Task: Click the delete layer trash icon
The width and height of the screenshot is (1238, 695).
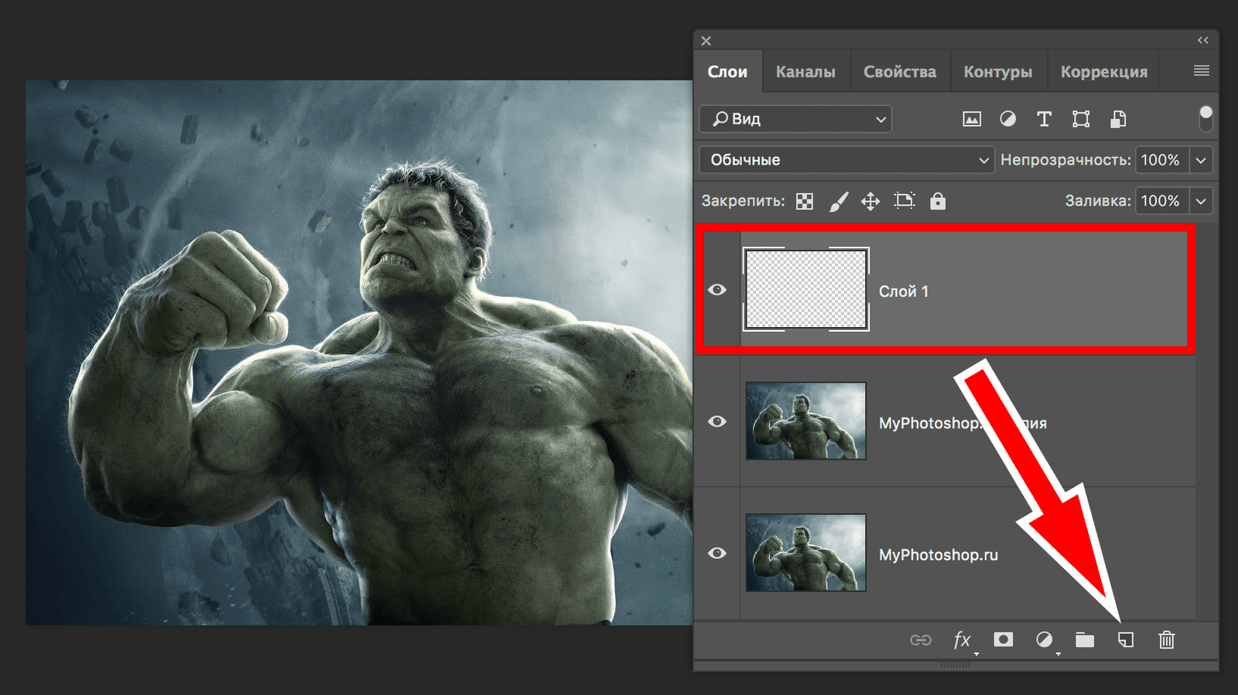Action: (x=1167, y=640)
